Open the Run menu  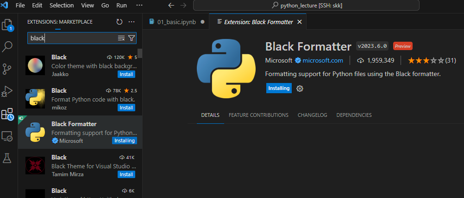[x=122, y=6]
